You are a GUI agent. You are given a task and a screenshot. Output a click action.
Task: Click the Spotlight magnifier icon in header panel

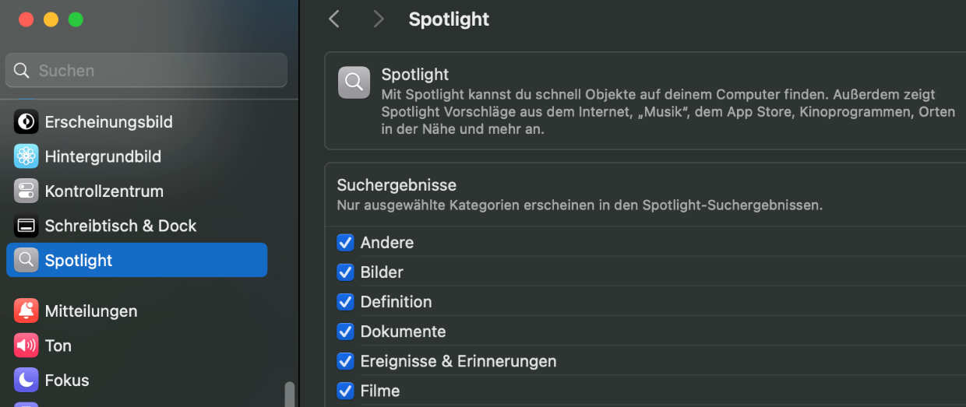click(354, 82)
